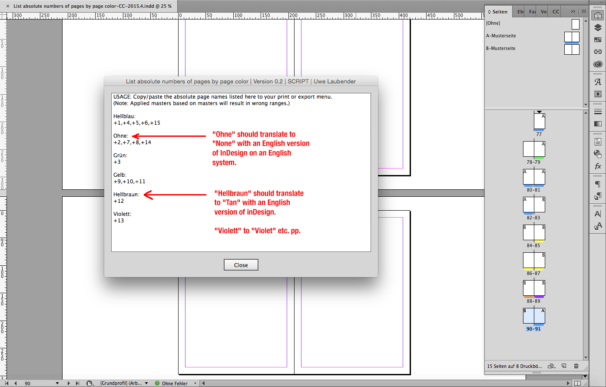Open the Swatches panel icon
606x387 pixels.
point(598,40)
